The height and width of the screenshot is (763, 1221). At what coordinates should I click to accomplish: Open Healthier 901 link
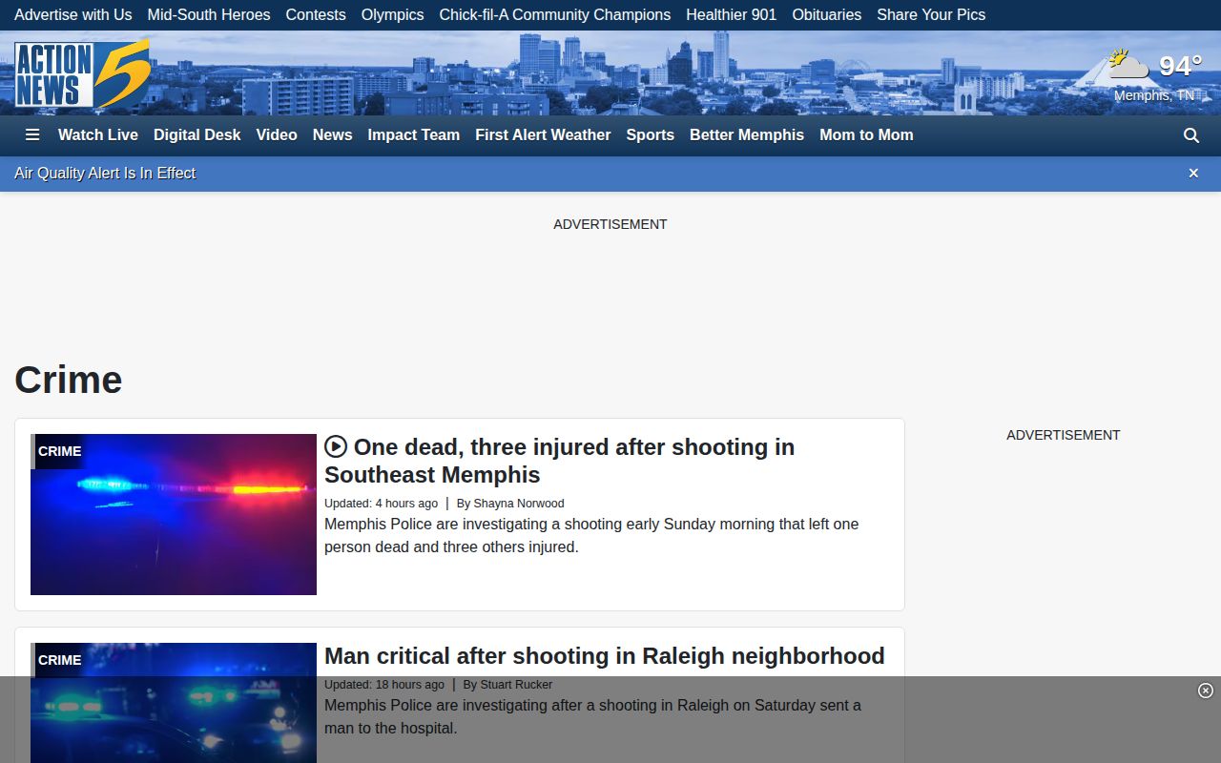(732, 15)
